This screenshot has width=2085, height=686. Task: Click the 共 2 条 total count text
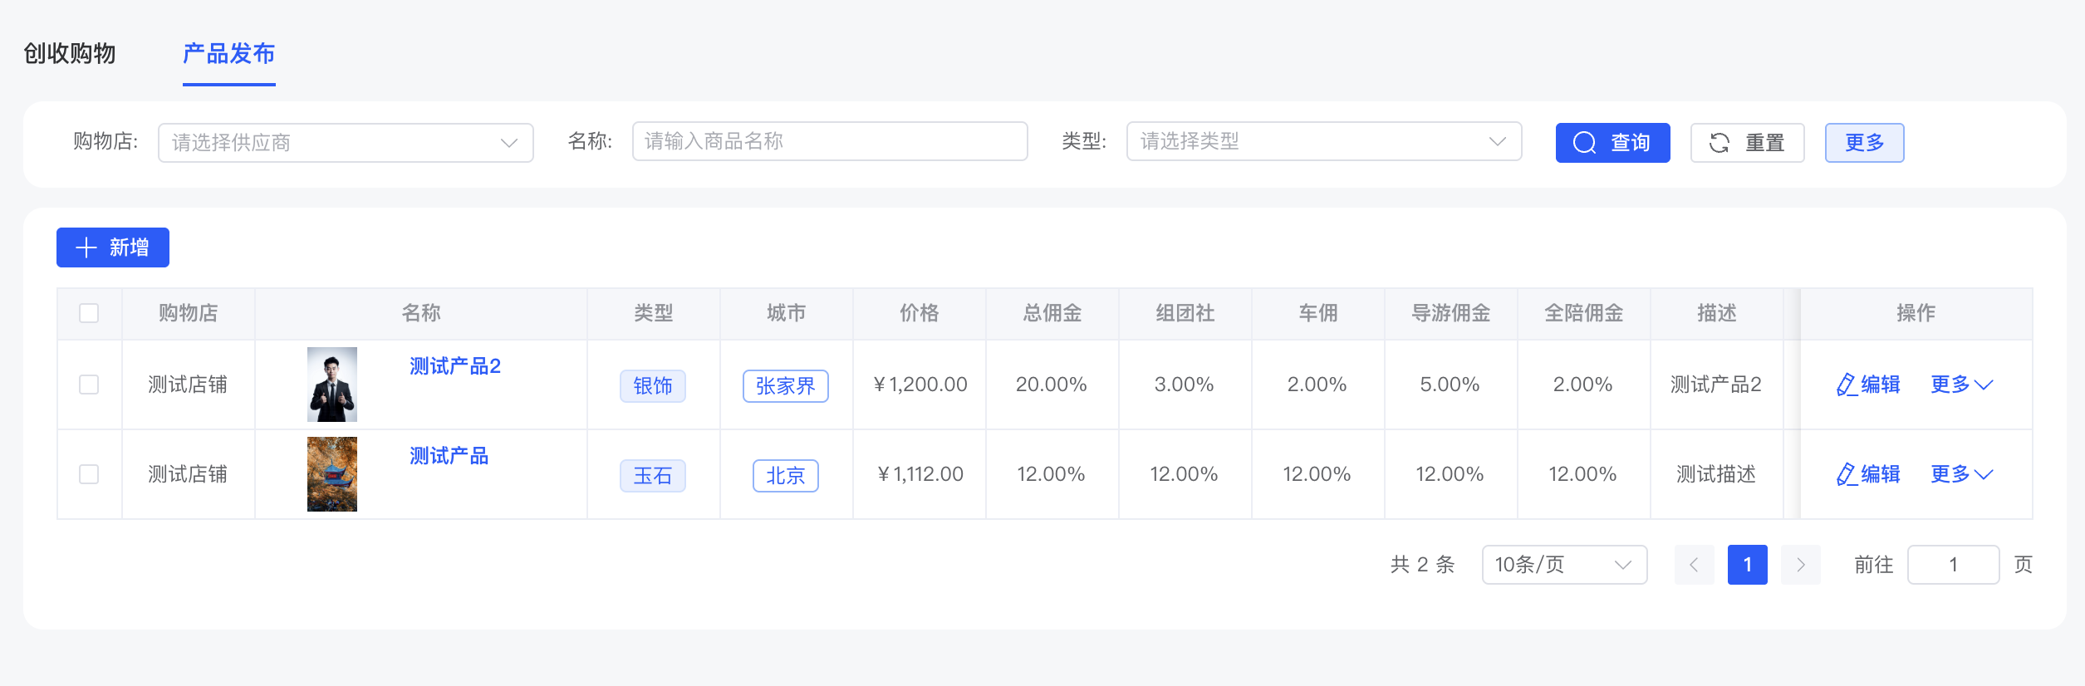click(1423, 565)
